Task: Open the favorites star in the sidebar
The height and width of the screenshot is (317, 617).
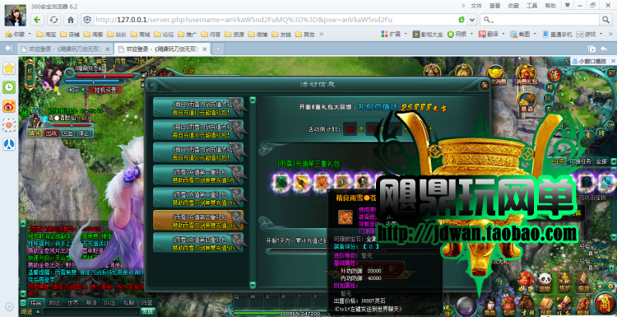Action: coord(9,68)
